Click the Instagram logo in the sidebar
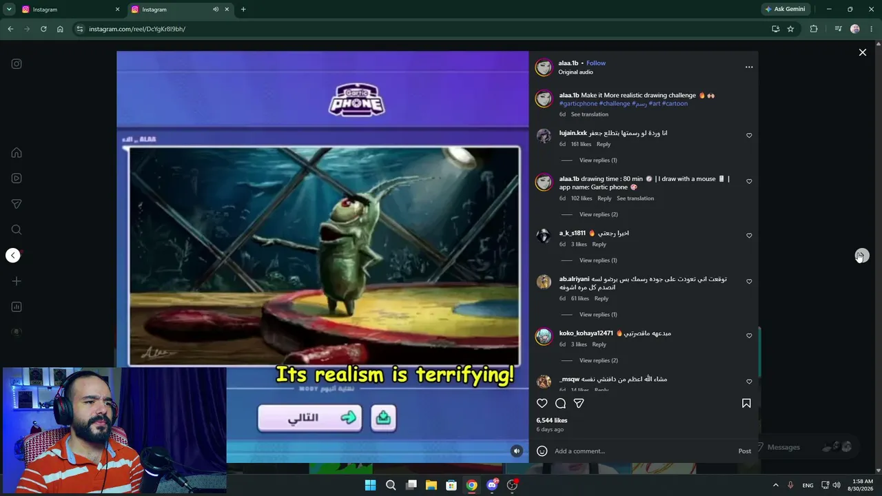This screenshot has width=882, height=496. pos(17,64)
